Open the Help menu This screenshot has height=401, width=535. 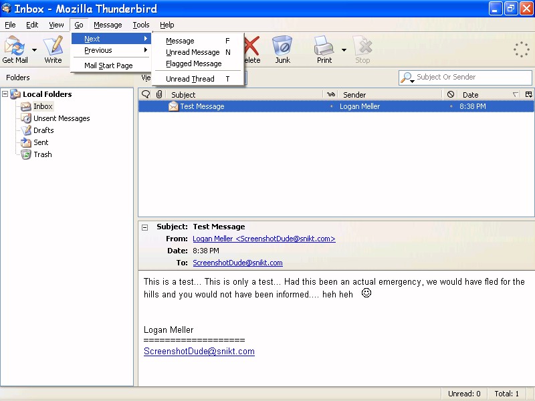[x=167, y=25]
